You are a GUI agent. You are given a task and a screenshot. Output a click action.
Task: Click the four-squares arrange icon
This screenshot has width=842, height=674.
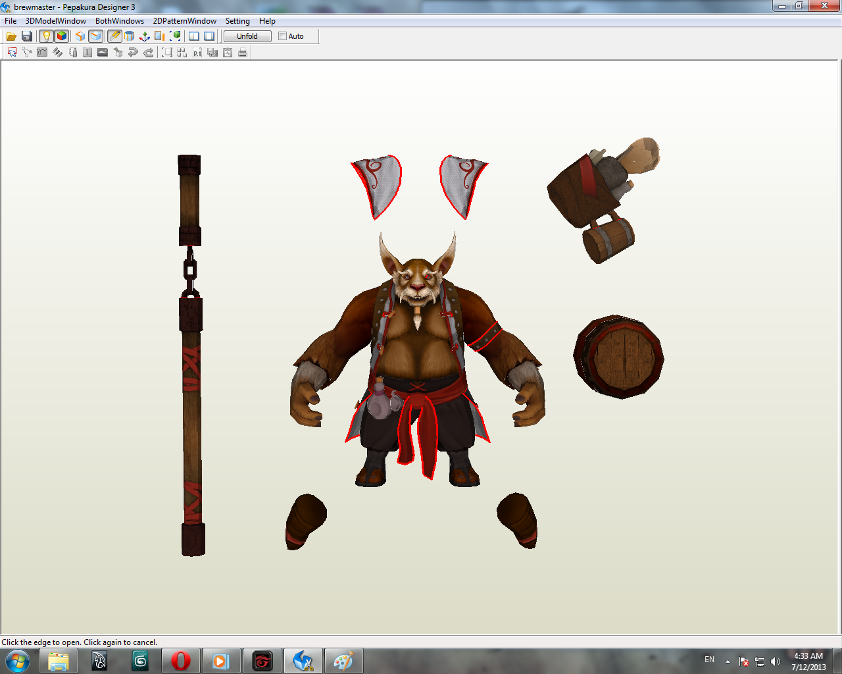pos(182,53)
